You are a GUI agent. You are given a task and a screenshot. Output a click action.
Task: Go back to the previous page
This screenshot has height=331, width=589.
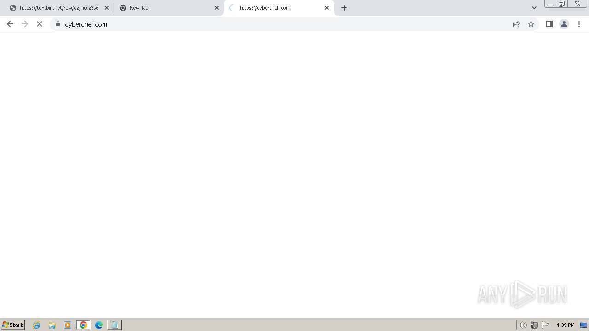(10, 24)
